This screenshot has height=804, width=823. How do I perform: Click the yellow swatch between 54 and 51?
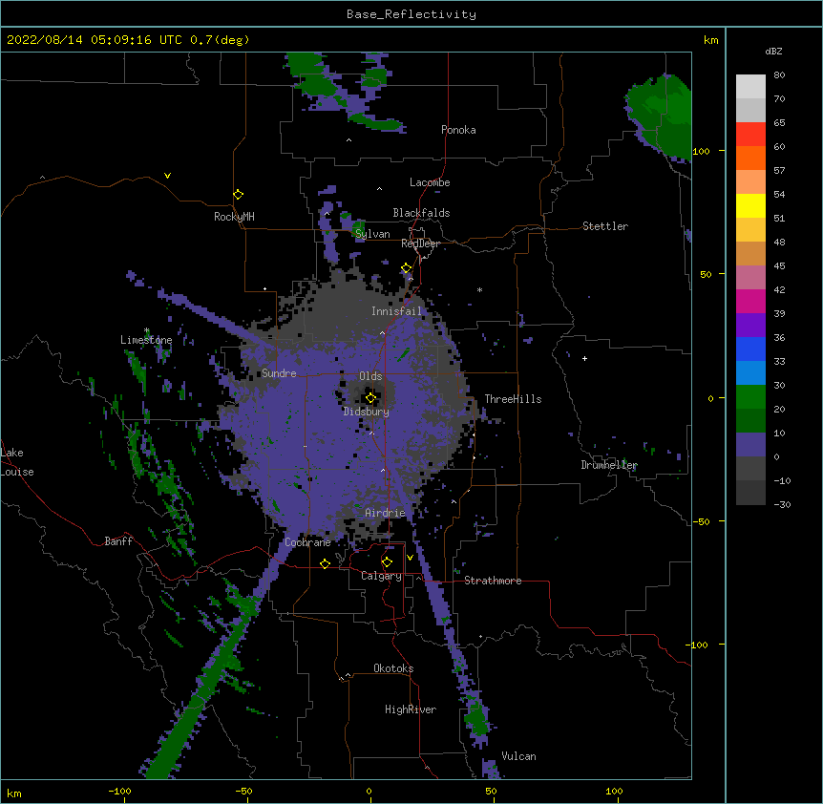(x=750, y=205)
